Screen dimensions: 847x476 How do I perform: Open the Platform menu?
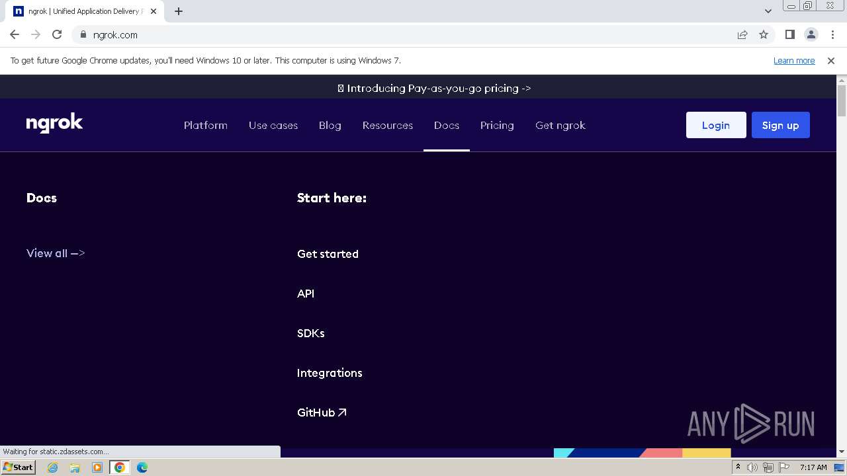point(206,125)
